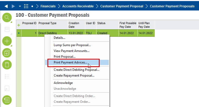
Task: Go to Customer Payment Proposal breadcrumb
Action: coord(122,6)
